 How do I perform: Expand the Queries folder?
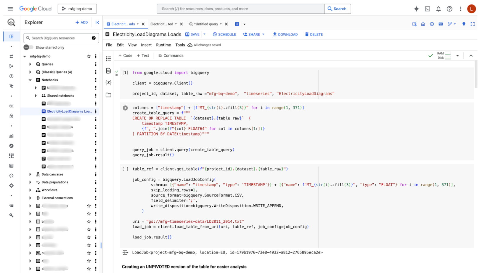click(30, 64)
